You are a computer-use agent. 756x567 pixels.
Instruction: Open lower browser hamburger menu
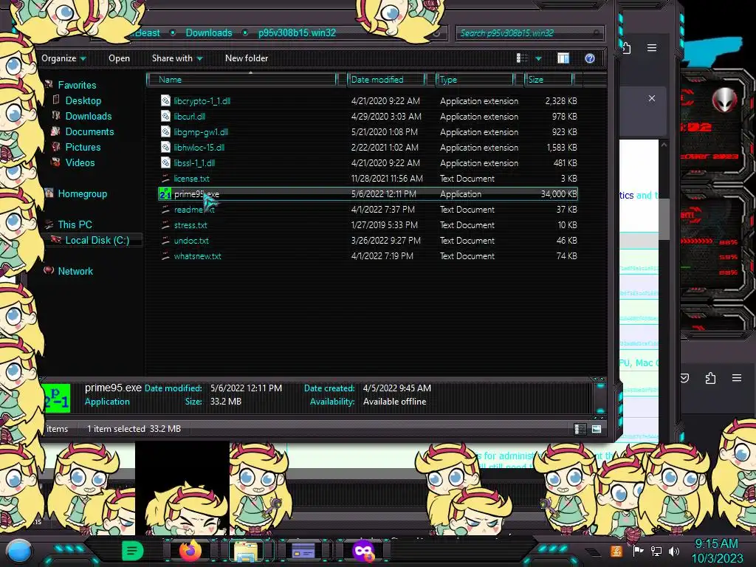pos(737,378)
